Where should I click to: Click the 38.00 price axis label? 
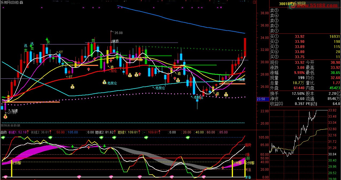coord(264,13)
